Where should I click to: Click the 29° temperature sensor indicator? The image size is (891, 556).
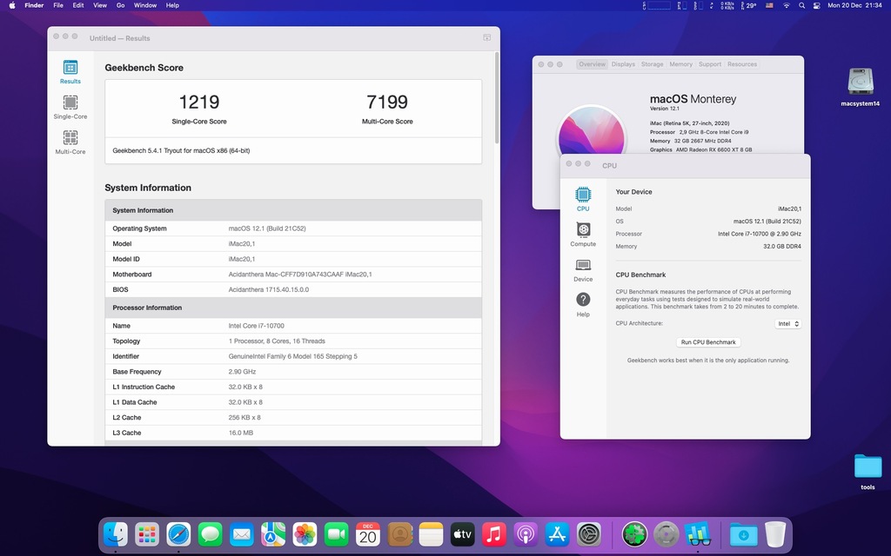[x=749, y=5]
